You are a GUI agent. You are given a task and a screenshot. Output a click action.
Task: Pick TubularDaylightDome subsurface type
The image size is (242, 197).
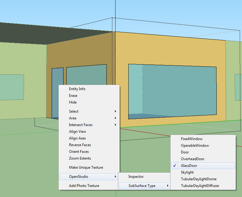tap(199, 179)
